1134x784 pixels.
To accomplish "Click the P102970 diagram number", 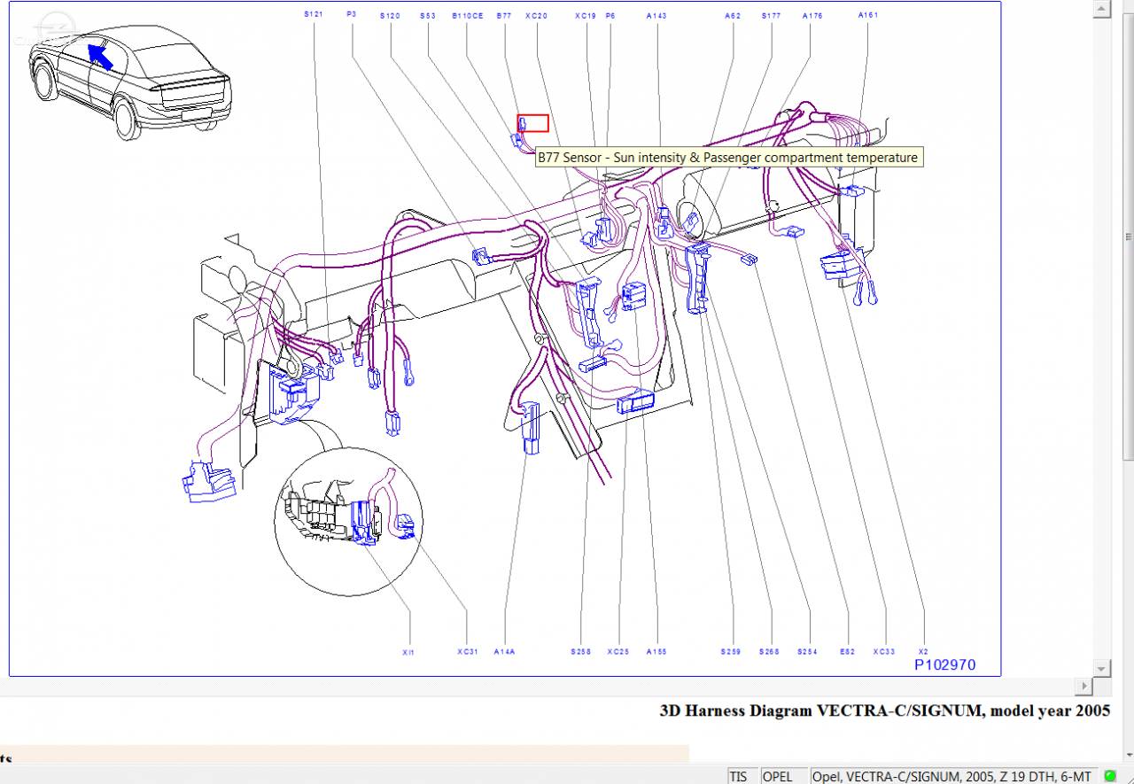I will click(x=945, y=664).
